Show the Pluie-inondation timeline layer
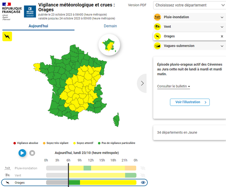Screen dimensions: 226x187 coord(143,168)
